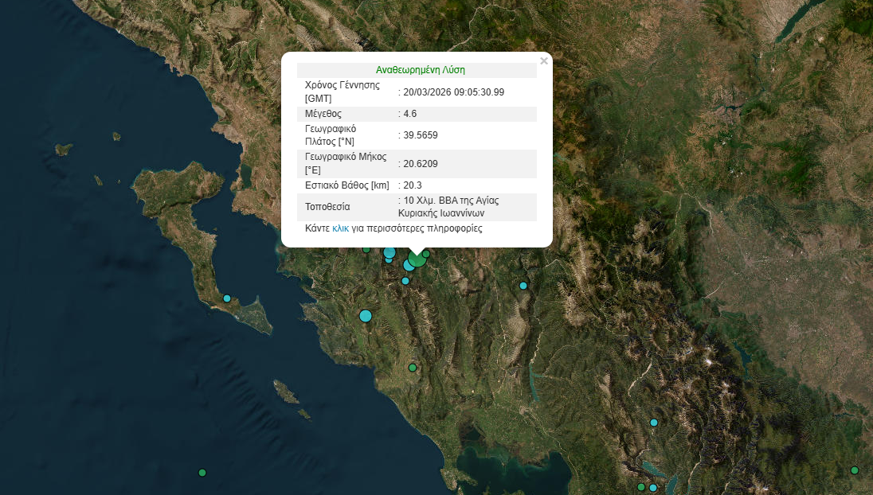This screenshot has height=495, width=873.
Task: Click the green earthquake marker in the open sea
Action: (202, 473)
